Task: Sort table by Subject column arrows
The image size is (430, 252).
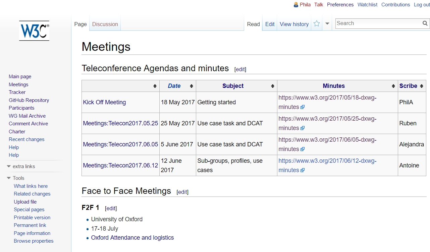Action: 273,86
